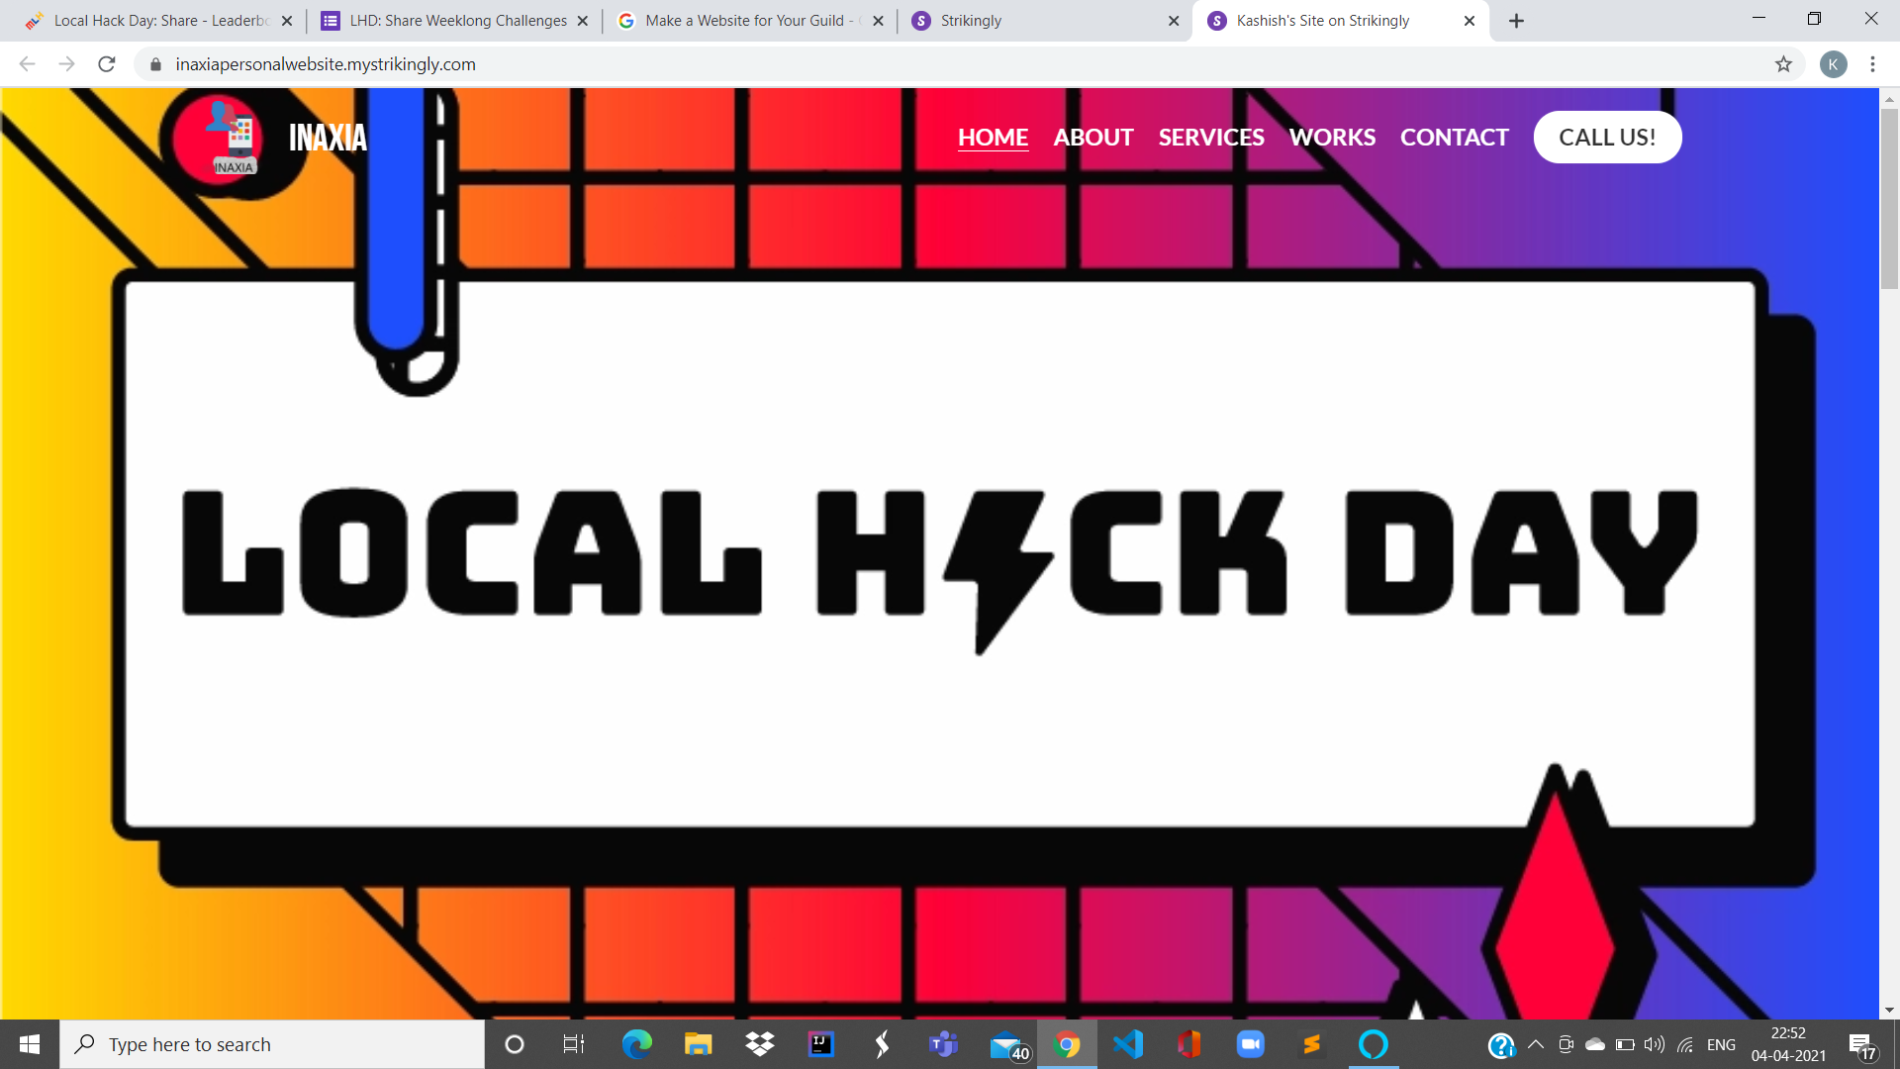1900x1069 pixels.
Task: Show hidden system tray icons
Action: click(1536, 1044)
